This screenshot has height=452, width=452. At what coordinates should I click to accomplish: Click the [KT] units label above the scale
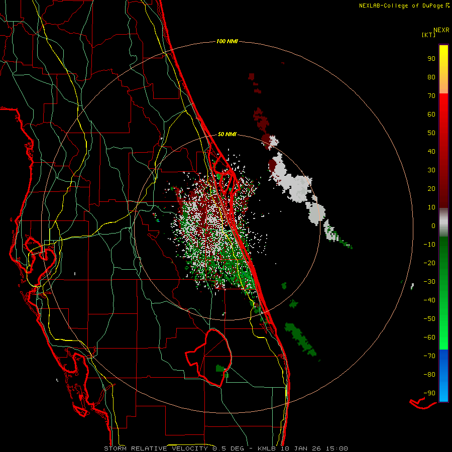428,35
